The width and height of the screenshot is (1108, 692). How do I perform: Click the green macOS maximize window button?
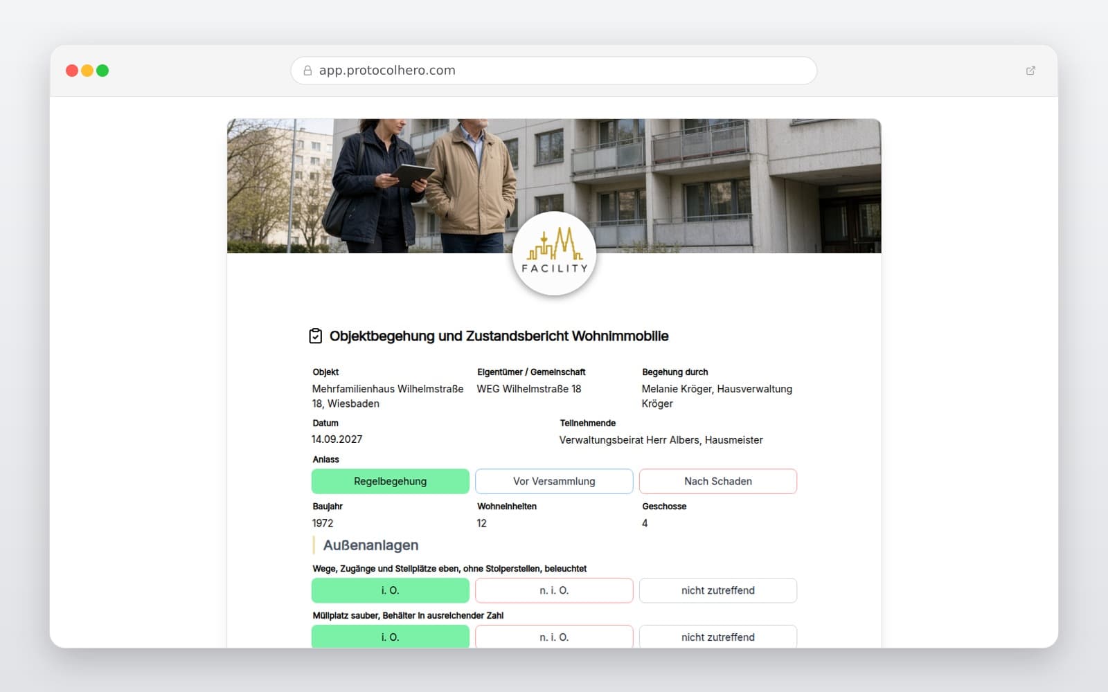coord(102,71)
